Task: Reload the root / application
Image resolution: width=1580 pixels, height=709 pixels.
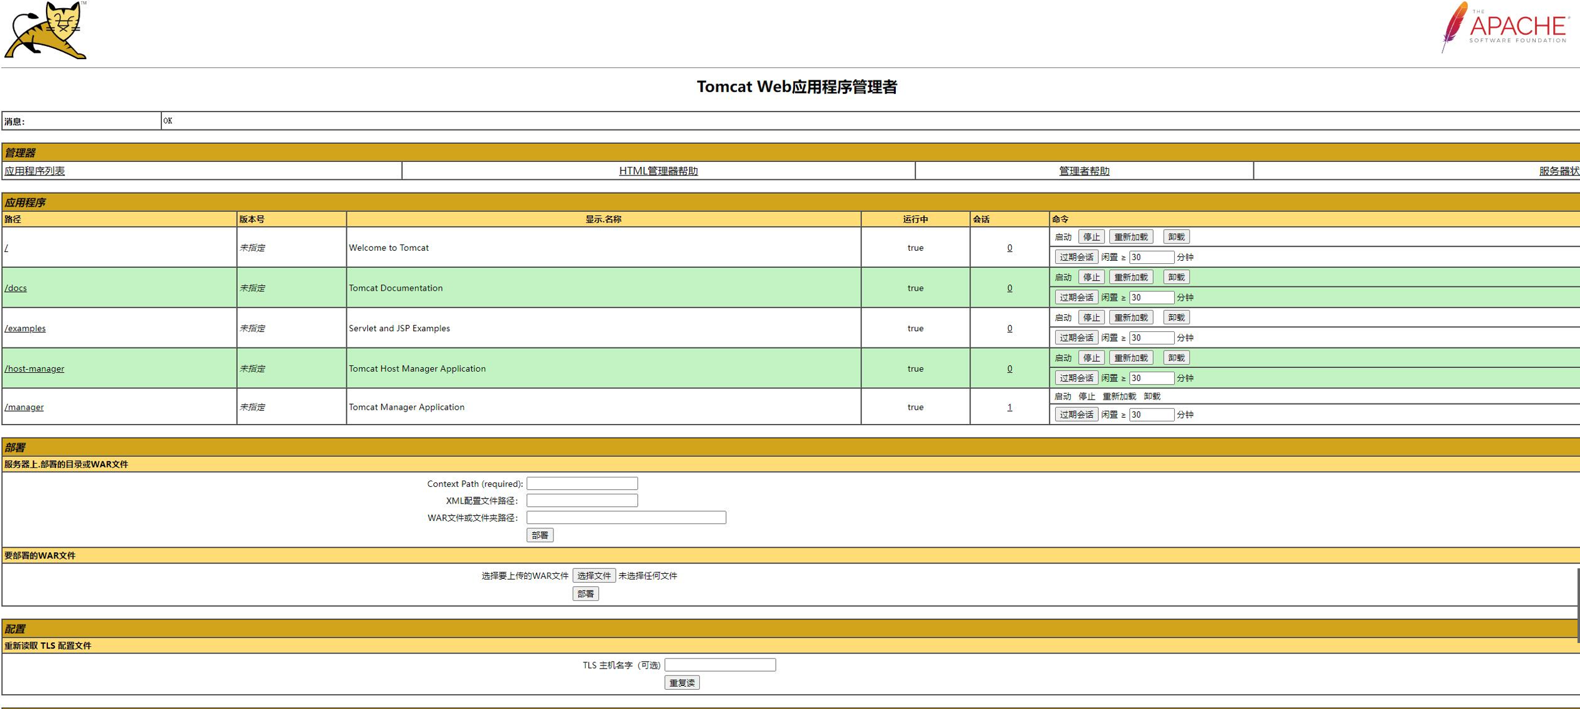Action: [1131, 237]
